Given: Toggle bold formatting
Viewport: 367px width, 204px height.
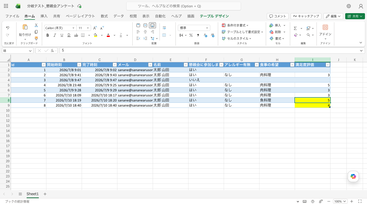Looking at the screenshot, I should (48, 35).
